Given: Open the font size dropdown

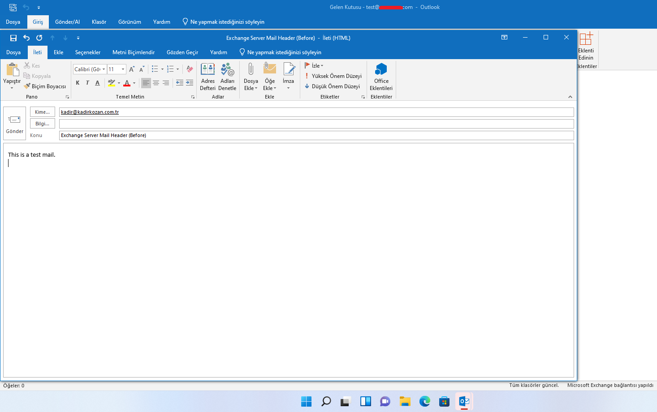Looking at the screenshot, I should (x=123, y=69).
